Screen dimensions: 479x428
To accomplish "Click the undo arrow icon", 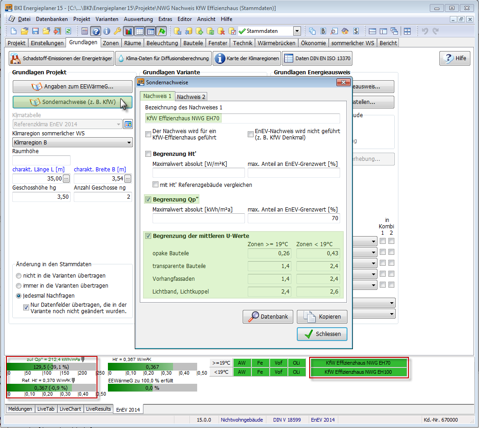I will pos(425,31).
